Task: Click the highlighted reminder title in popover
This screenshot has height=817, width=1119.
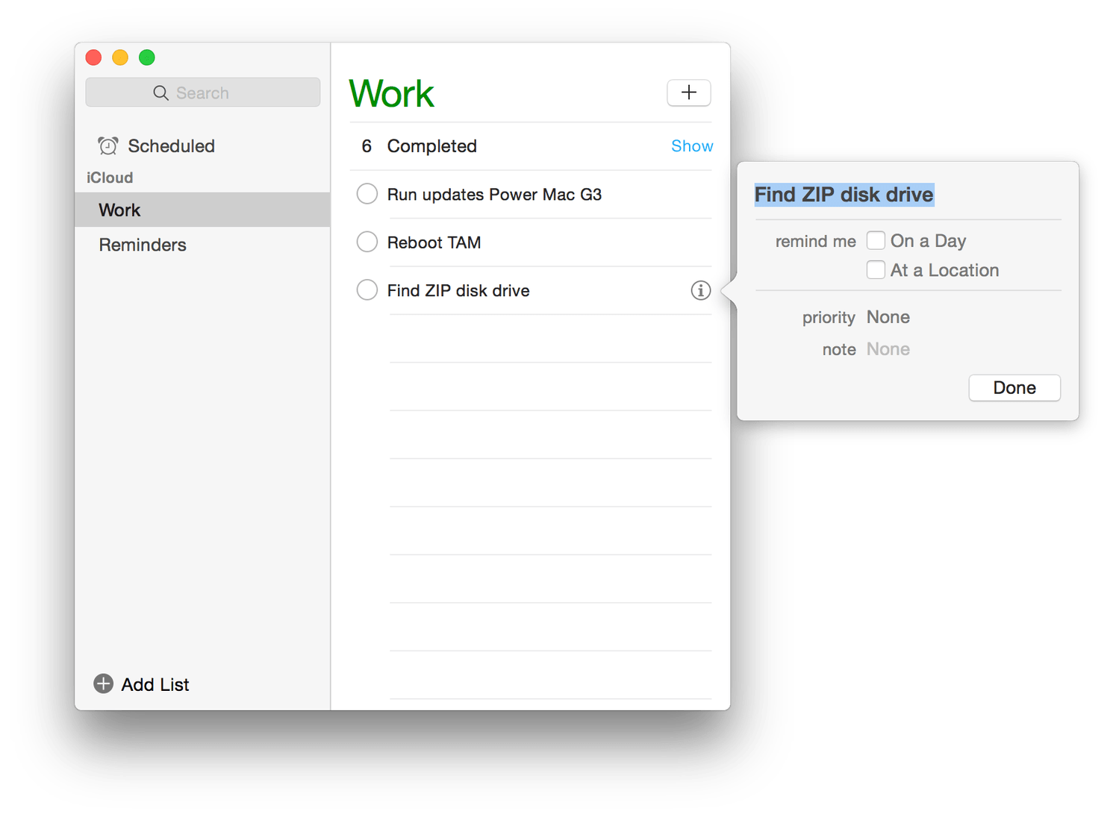Action: [x=844, y=195]
